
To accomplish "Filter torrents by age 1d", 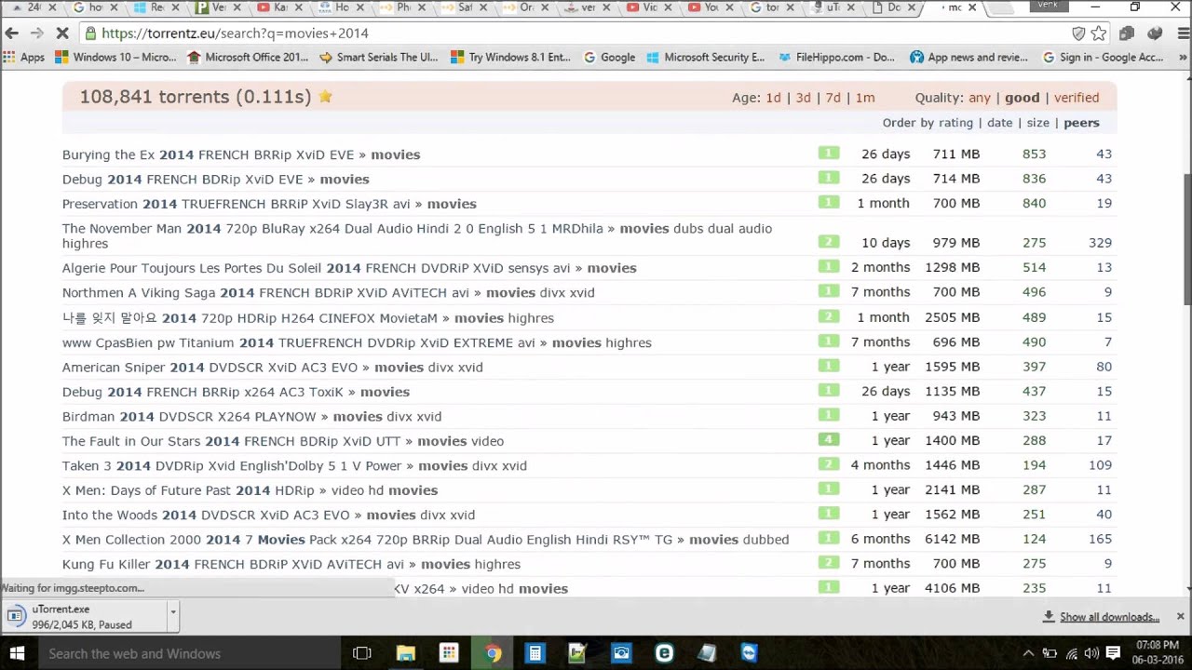I will (773, 98).
